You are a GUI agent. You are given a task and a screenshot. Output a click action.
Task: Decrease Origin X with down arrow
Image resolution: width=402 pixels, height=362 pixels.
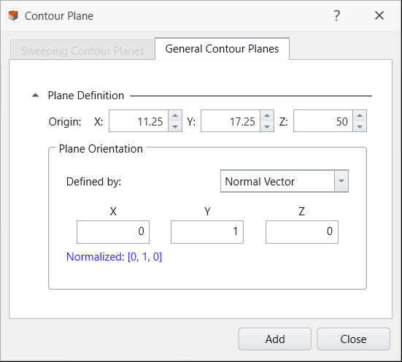point(175,126)
